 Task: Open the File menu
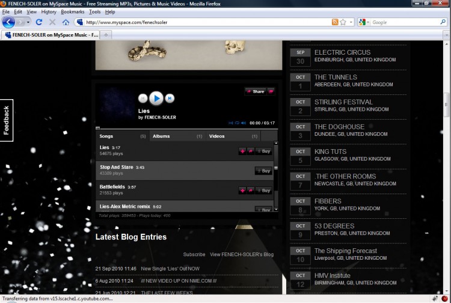[6, 12]
